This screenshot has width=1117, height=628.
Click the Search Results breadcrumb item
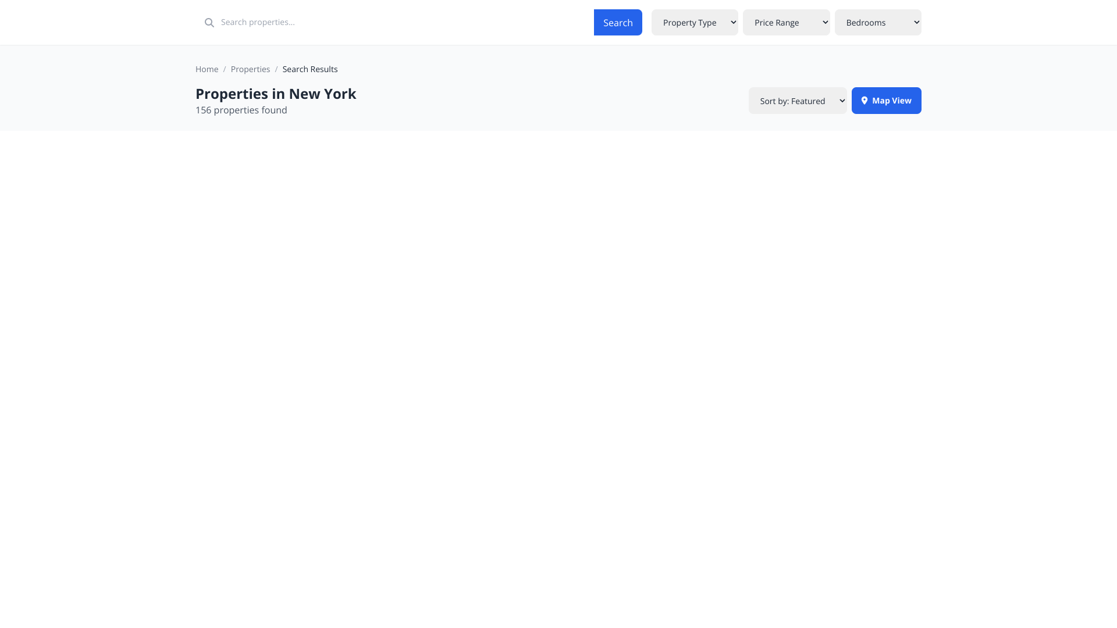coord(310,69)
